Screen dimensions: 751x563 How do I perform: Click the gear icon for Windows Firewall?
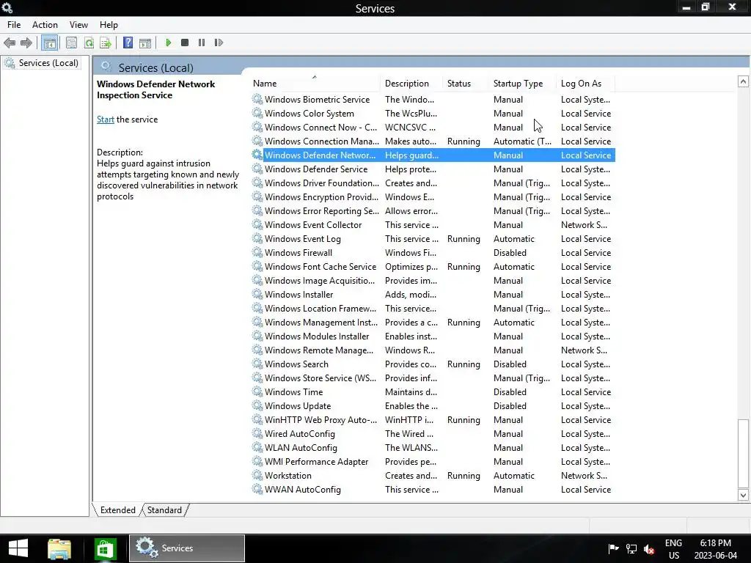click(x=257, y=252)
